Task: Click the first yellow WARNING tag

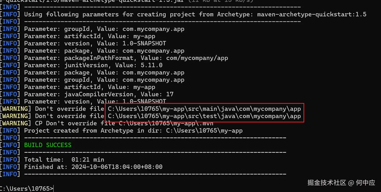Action: tap(15, 109)
